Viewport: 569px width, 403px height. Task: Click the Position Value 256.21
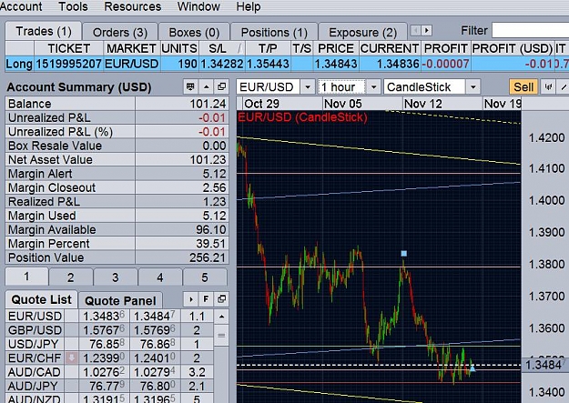[208, 257]
